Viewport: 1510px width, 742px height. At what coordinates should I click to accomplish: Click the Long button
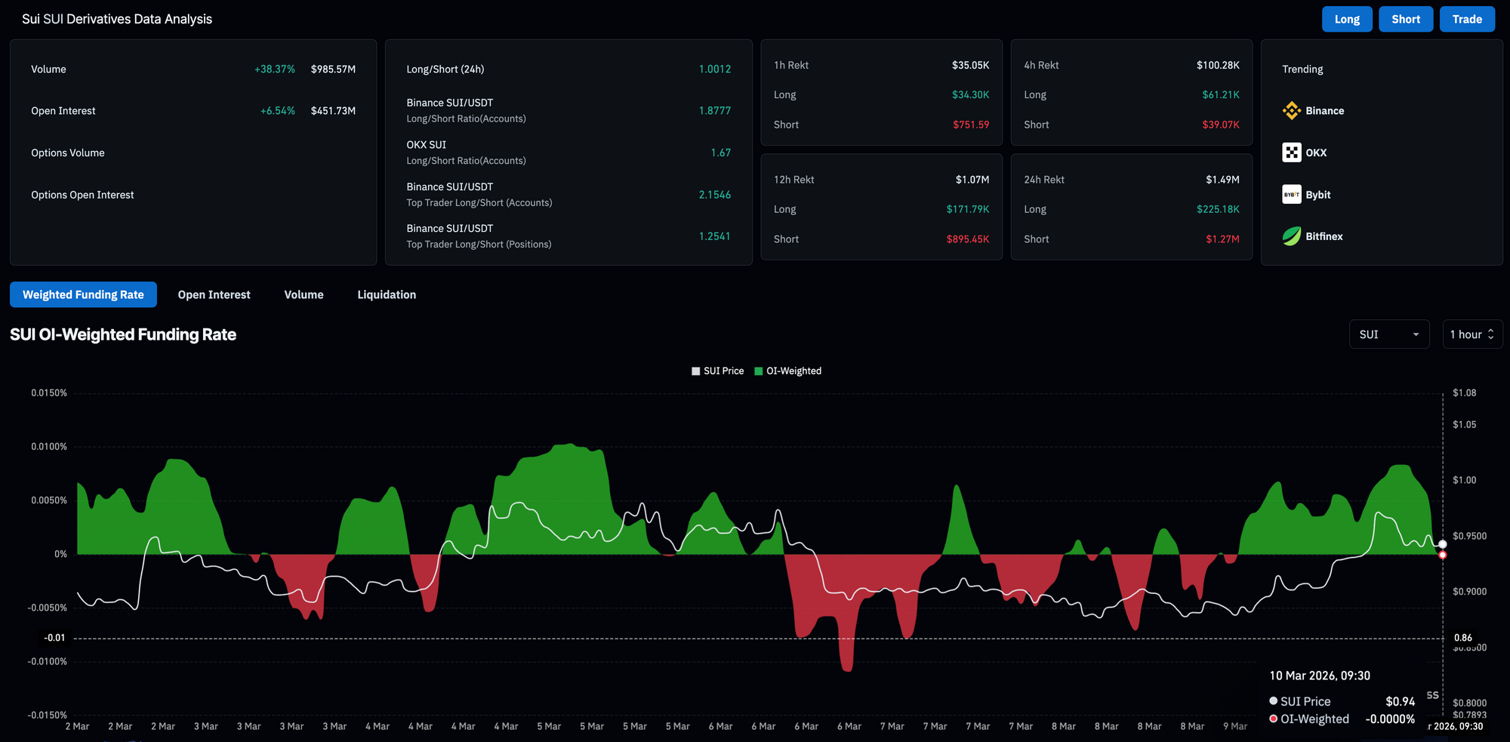pos(1347,19)
